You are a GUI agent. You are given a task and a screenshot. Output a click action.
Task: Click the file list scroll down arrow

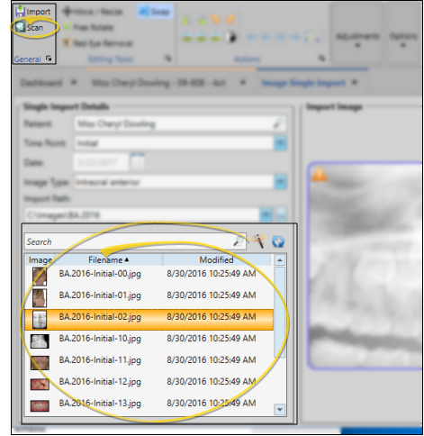[x=280, y=409]
